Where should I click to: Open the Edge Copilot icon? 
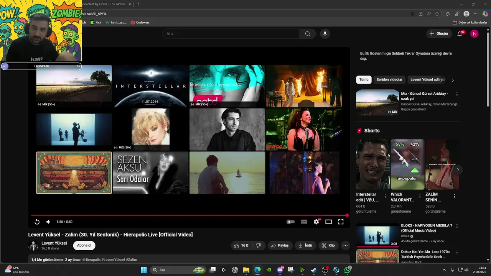[485, 14]
